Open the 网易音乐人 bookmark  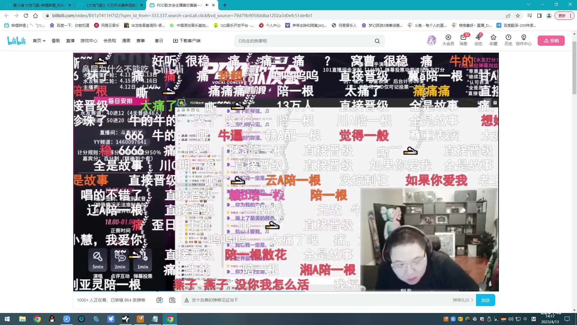point(344,25)
